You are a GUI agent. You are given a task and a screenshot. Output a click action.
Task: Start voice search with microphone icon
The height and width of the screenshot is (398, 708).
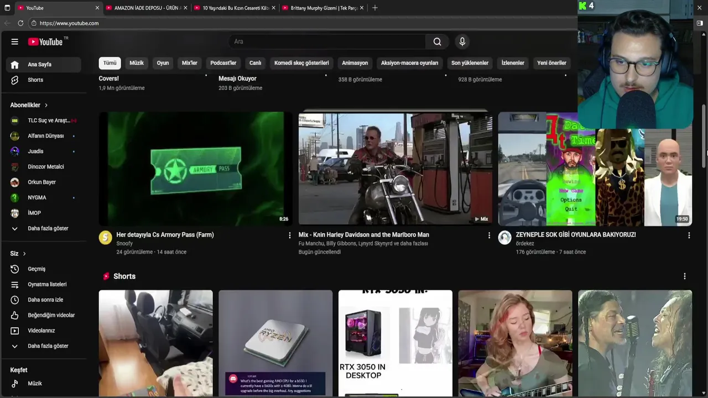pos(462,41)
